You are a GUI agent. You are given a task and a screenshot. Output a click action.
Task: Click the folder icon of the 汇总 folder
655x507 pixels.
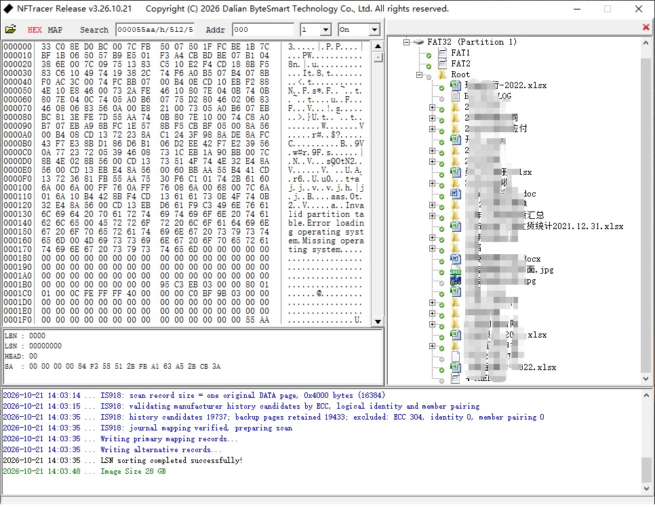click(456, 216)
